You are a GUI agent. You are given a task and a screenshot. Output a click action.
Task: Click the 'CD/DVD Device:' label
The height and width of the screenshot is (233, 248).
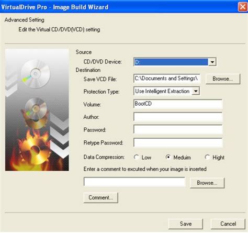pos(103,62)
